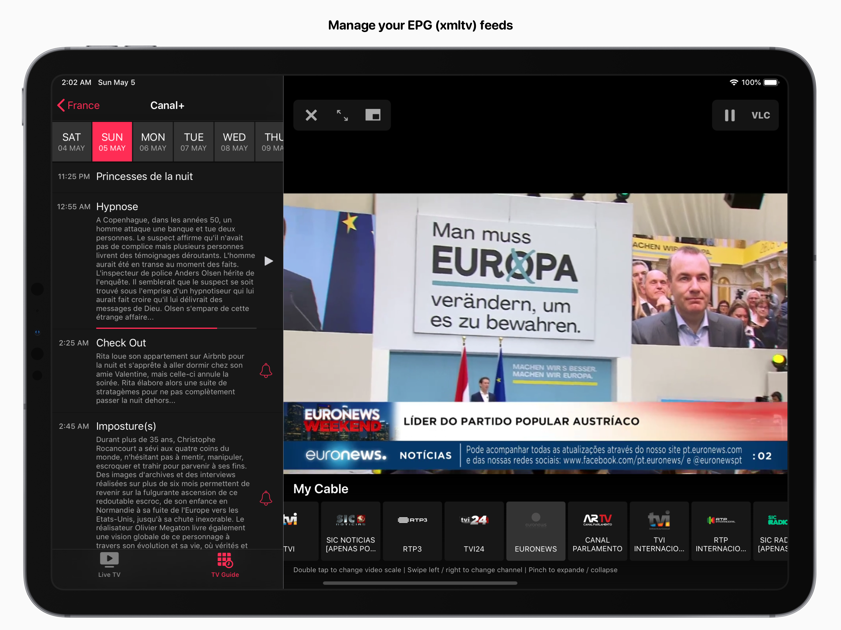Switch to RTP3 channel
This screenshot has width=841, height=630.
tap(412, 531)
